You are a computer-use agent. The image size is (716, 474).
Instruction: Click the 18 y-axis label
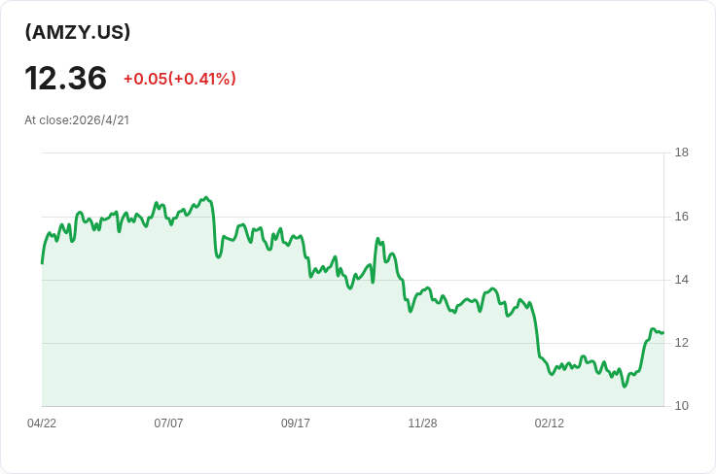[681, 152]
